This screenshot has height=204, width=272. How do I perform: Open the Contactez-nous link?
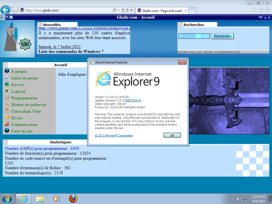pos(24,125)
